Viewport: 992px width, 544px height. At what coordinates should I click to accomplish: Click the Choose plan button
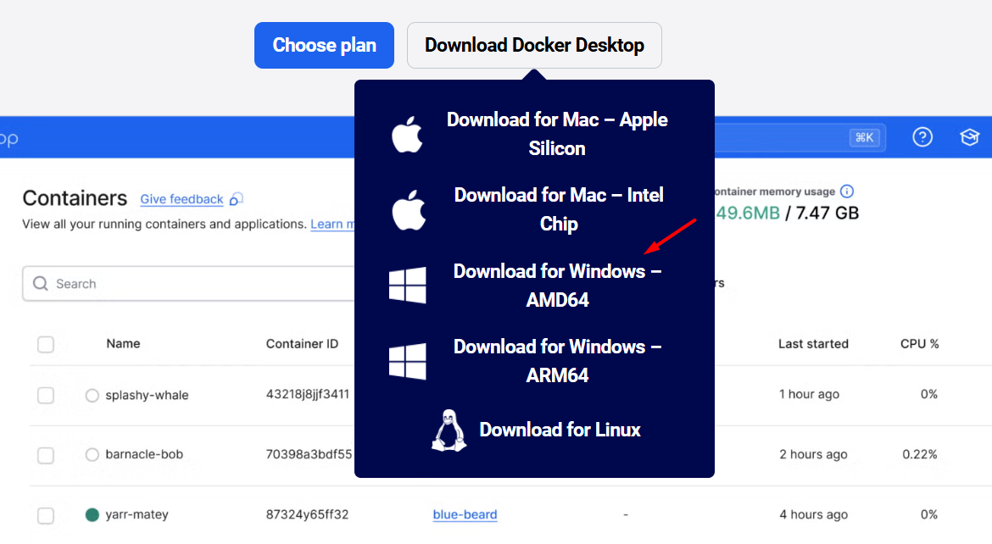(324, 46)
